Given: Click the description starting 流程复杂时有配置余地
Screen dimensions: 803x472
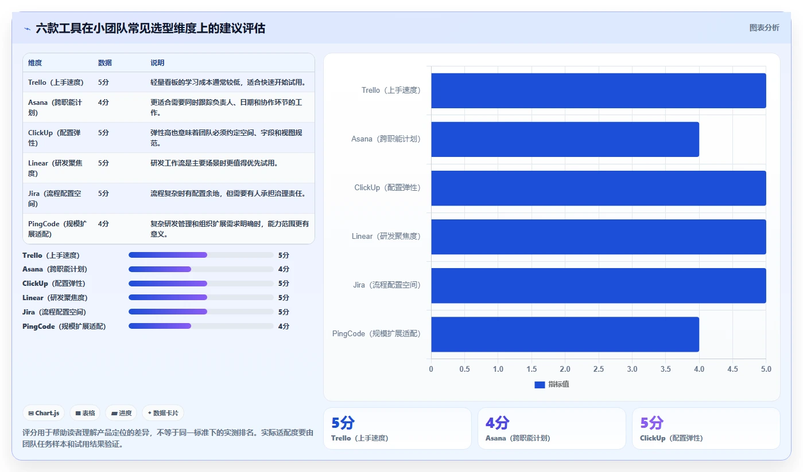Looking at the screenshot, I should point(228,194).
